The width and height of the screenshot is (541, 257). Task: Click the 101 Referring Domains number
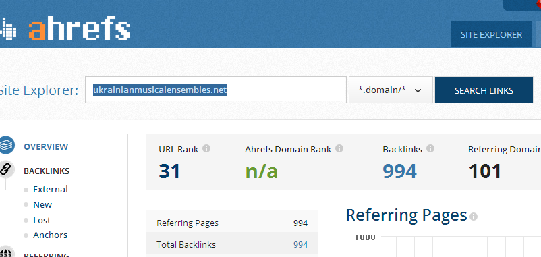pos(485,171)
